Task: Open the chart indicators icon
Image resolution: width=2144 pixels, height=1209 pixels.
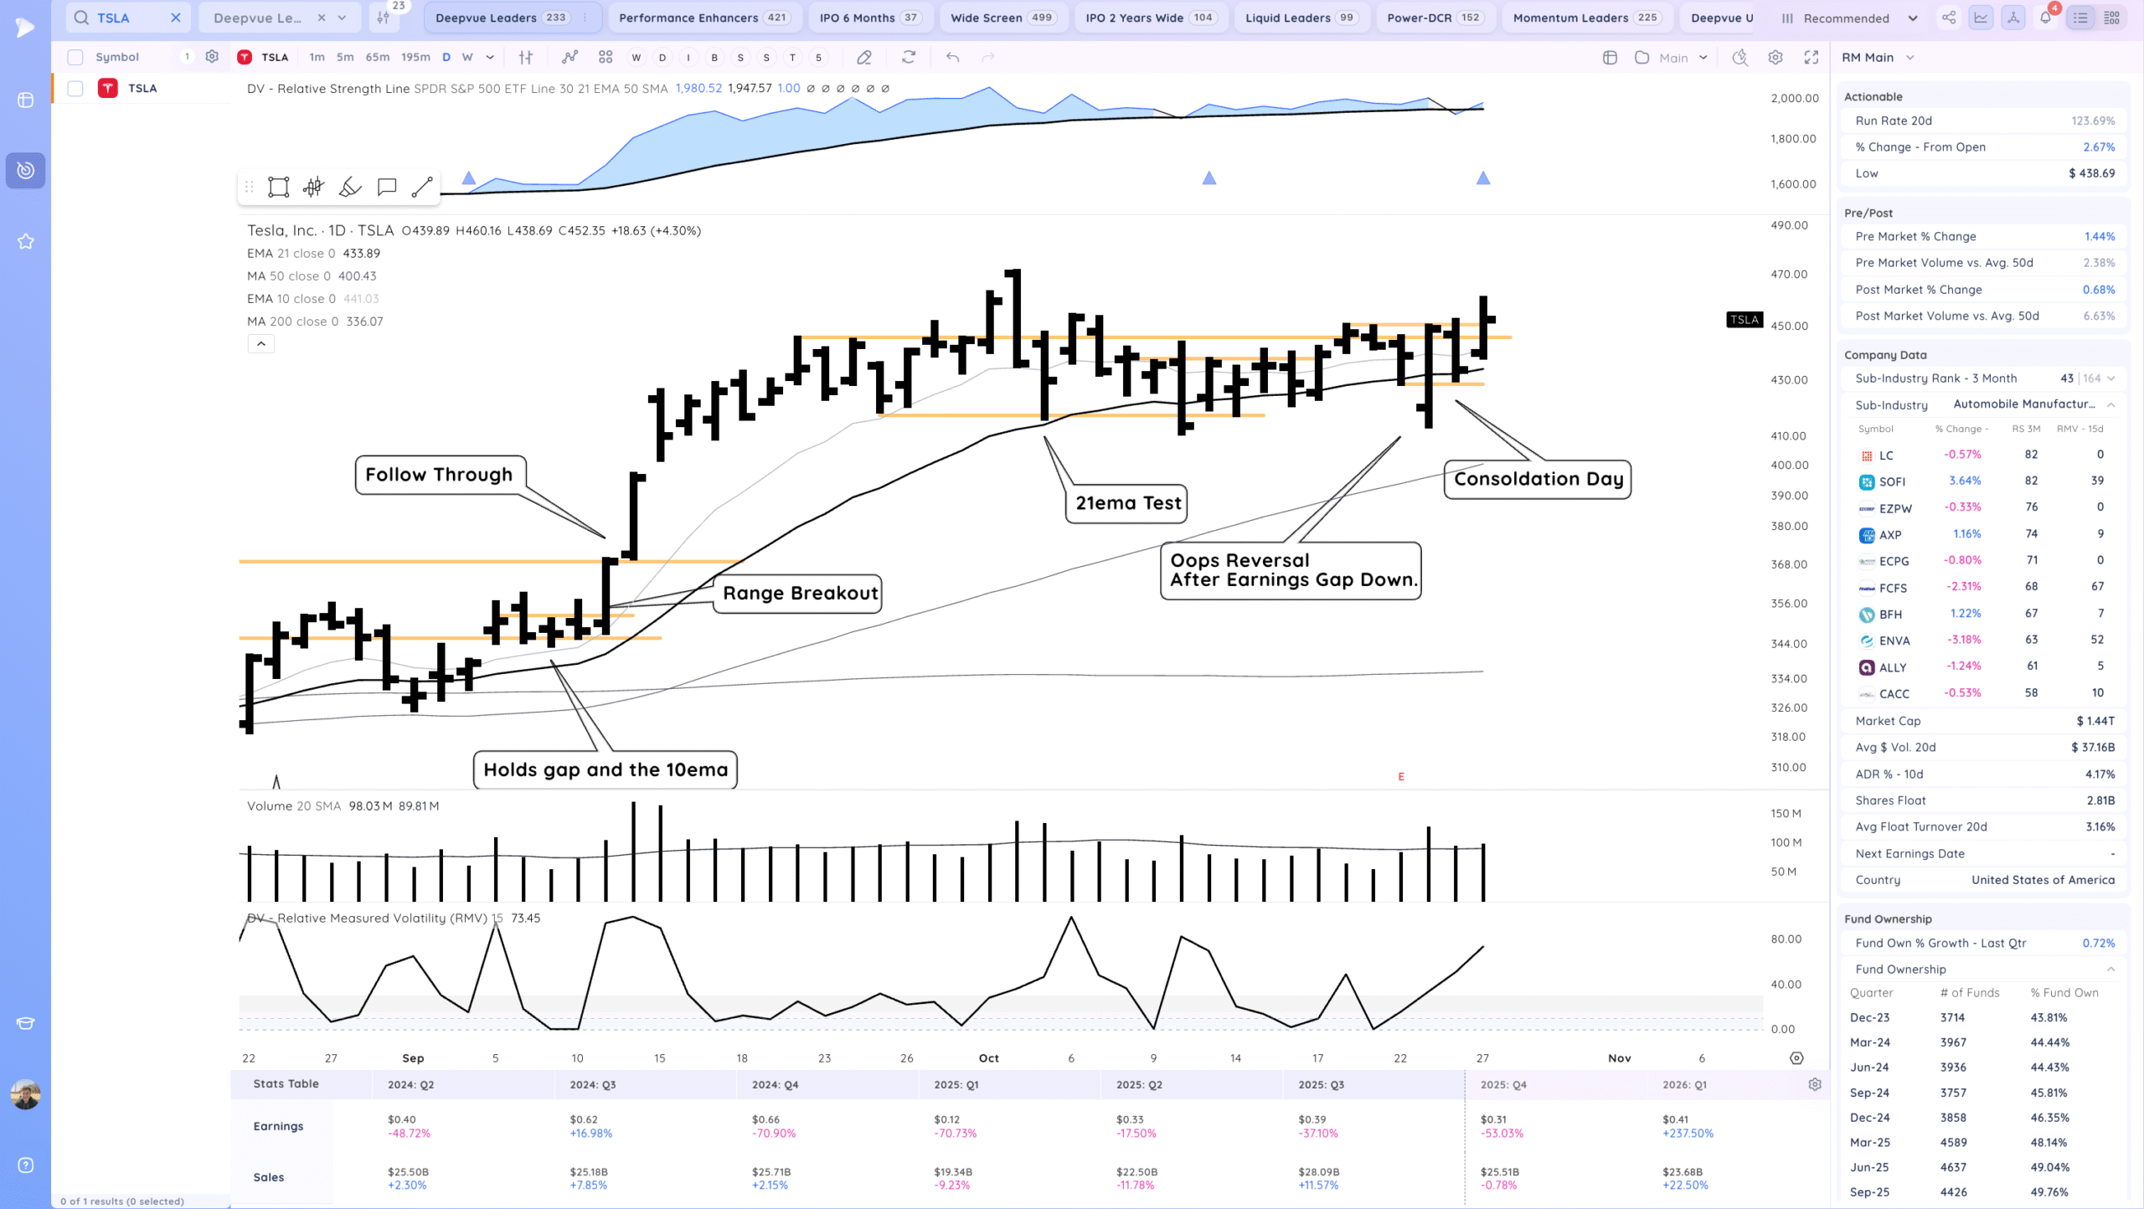Action: tap(569, 57)
